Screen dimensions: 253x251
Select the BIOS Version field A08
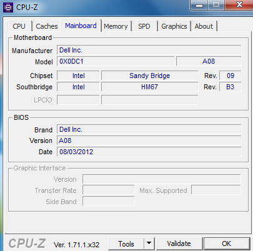(149, 140)
